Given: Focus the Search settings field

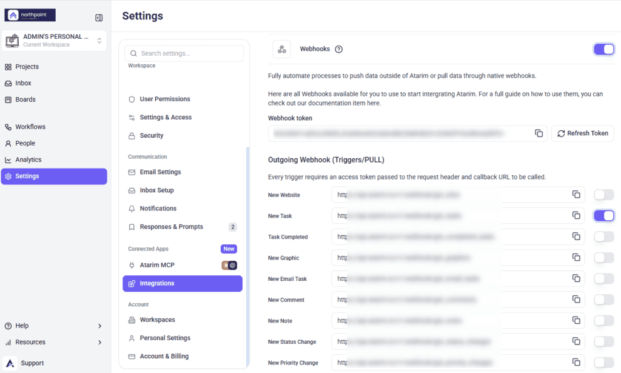Looking at the screenshot, I should 184,53.
